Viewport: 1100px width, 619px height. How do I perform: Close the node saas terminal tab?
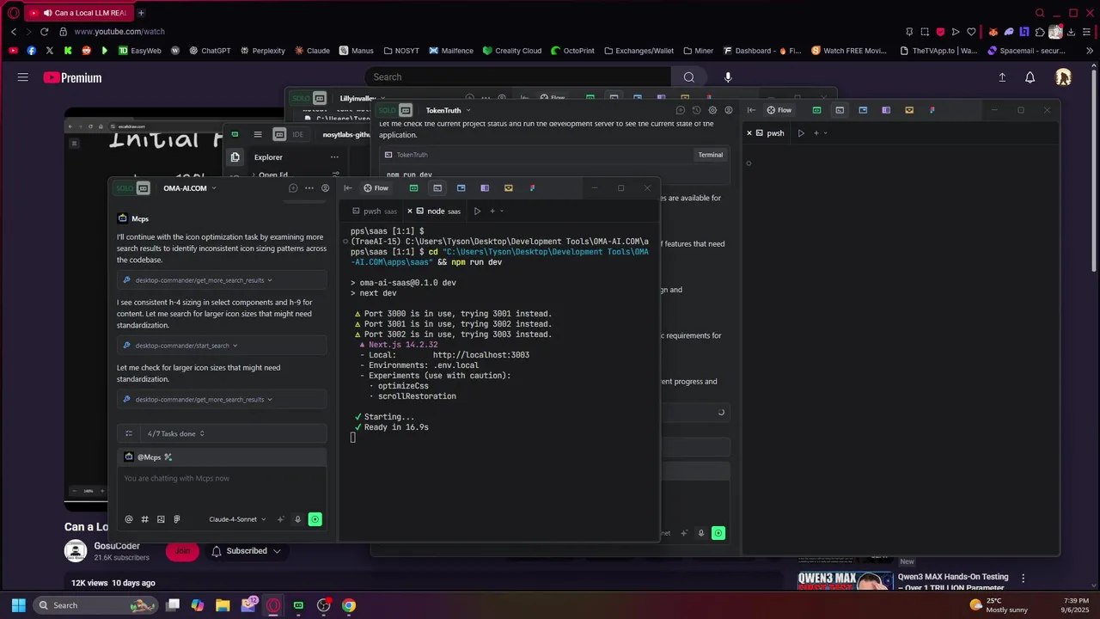click(x=410, y=211)
